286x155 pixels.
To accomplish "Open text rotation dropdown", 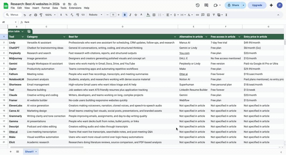I will pyautogui.click(x=190, y=15).
